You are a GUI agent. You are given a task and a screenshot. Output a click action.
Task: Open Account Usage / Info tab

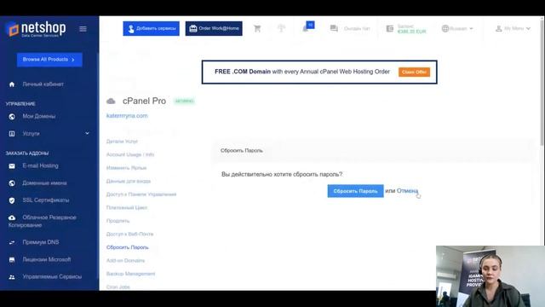click(130, 154)
